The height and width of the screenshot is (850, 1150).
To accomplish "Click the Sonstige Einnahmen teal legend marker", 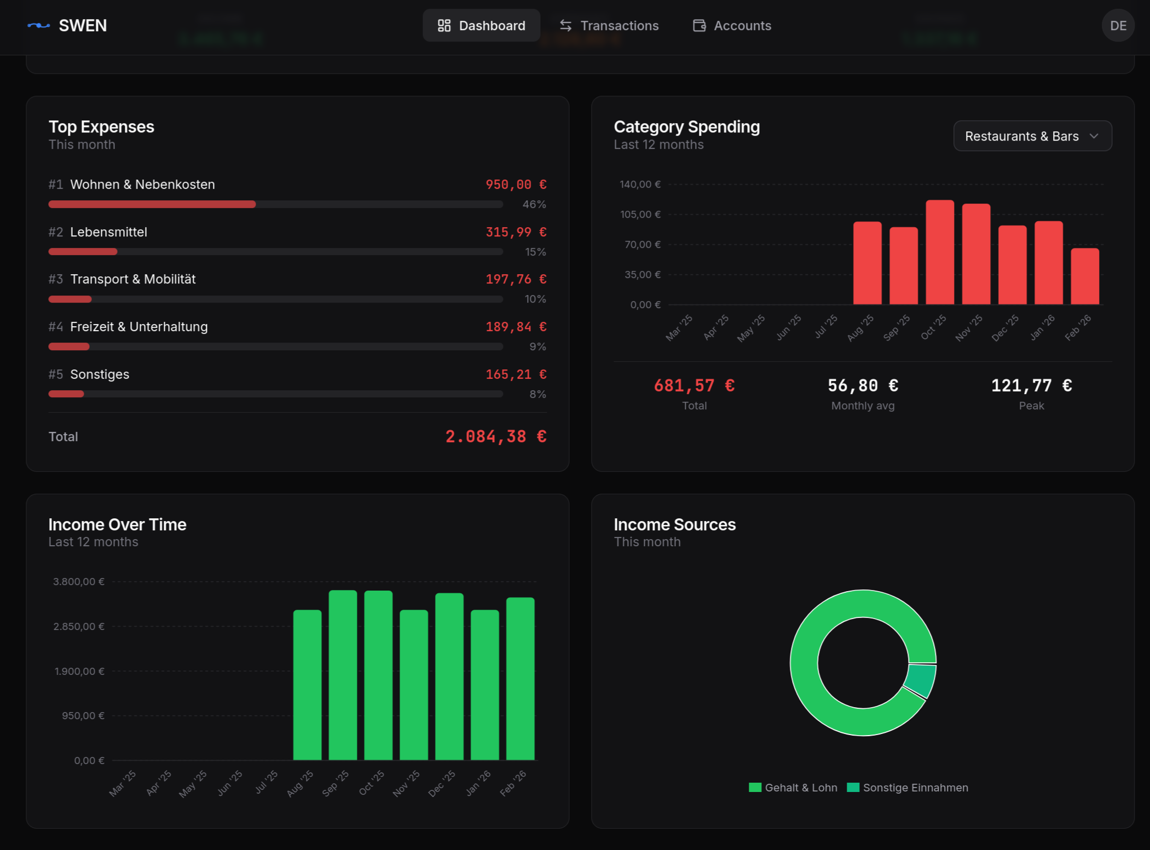I will [852, 787].
